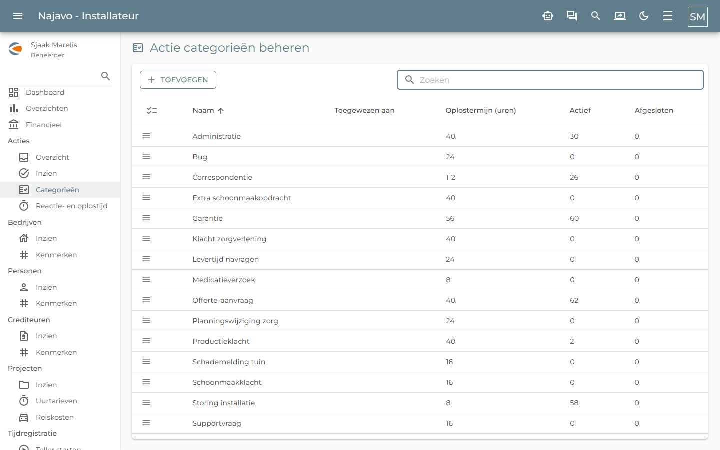This screenshot has height=450, width=720.
Task: Click the Toevoegen button
Action: (x=178, y=80)
